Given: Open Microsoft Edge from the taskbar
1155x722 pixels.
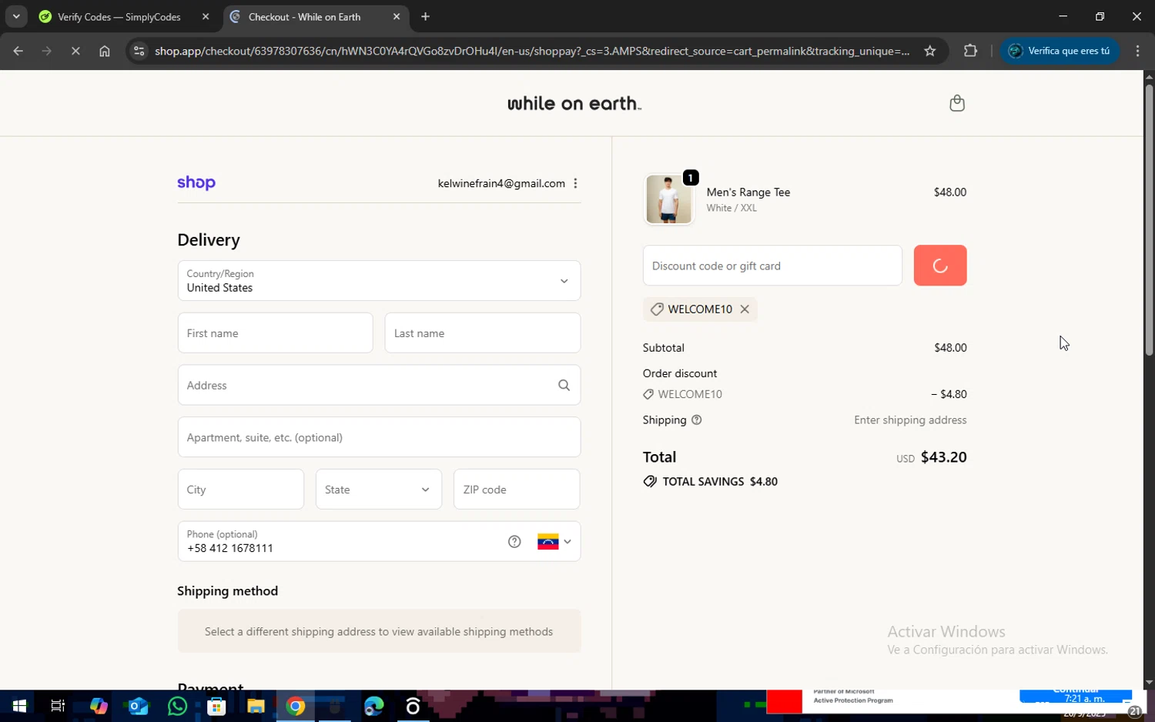Looking at the screenshot, I should point(374,706).
